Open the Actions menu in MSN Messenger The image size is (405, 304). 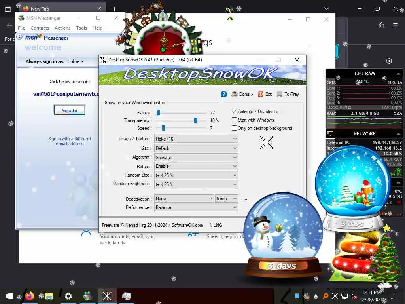(62, 28)
